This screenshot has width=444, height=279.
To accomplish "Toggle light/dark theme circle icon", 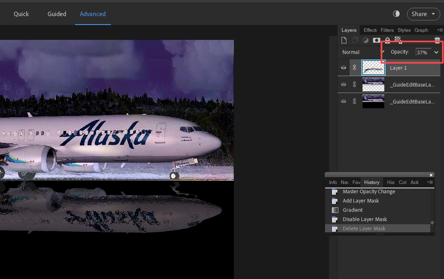I will coord(396,14).
